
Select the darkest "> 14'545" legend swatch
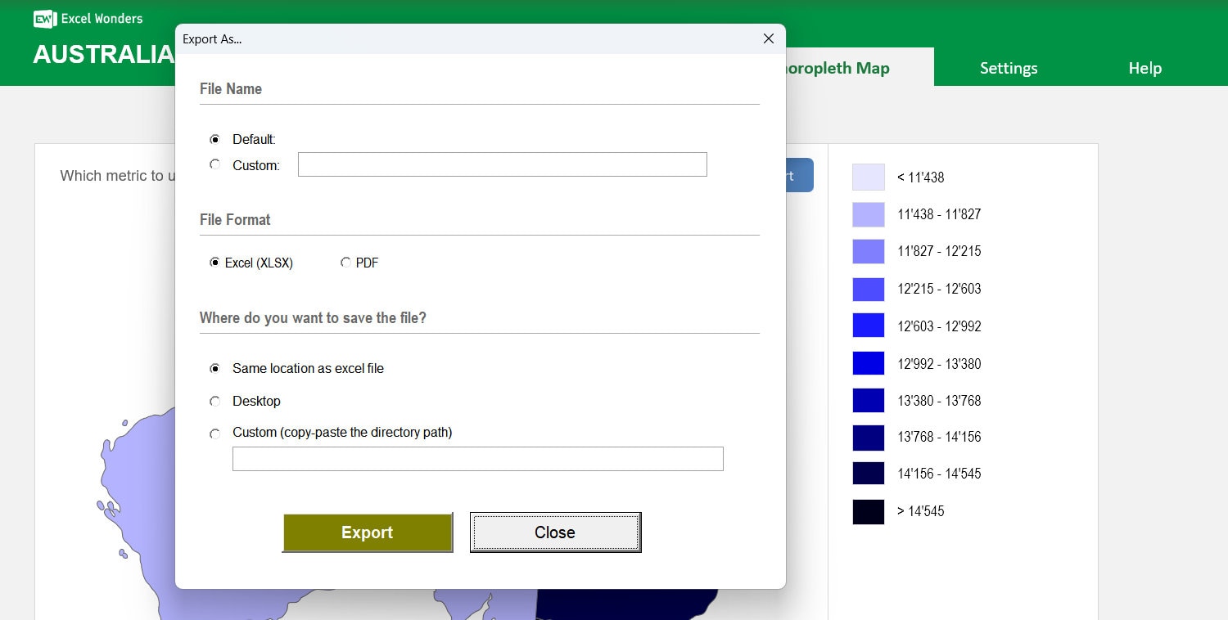pos(868,511)
